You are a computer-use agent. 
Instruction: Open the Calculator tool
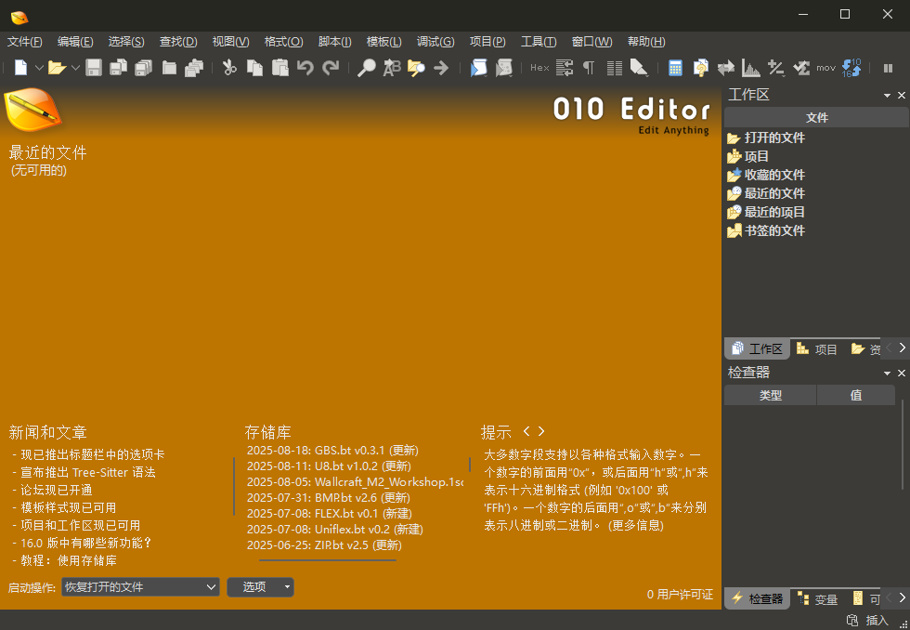click(x=675, y=67)
